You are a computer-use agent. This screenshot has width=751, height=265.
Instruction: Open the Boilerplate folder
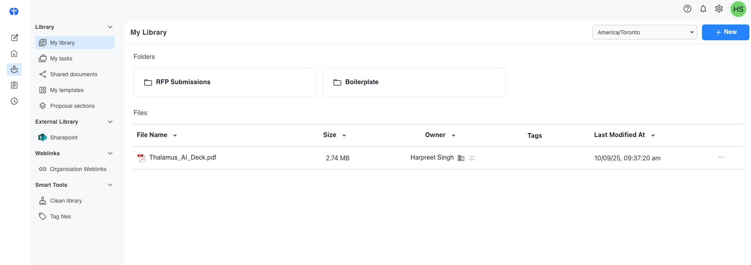414,82
